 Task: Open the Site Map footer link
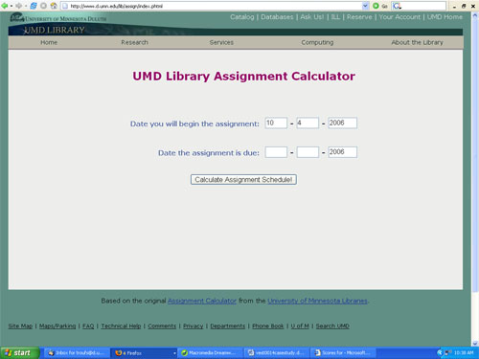20,325
